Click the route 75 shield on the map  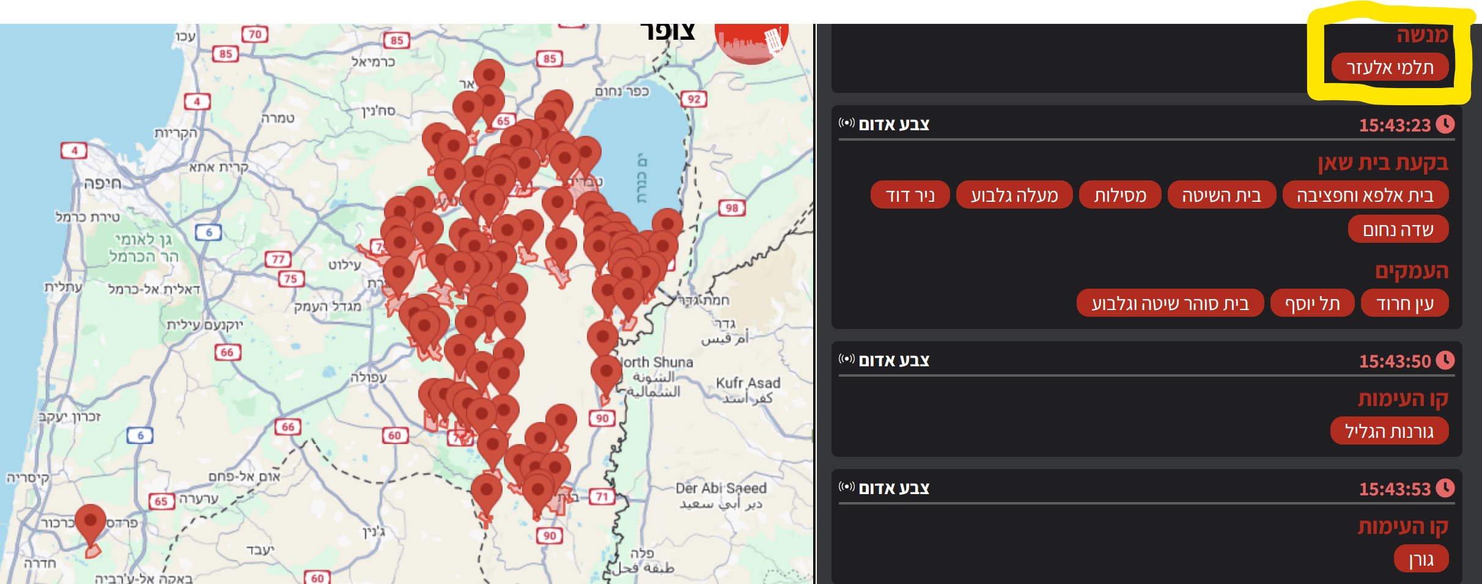[x=290, y=279]
